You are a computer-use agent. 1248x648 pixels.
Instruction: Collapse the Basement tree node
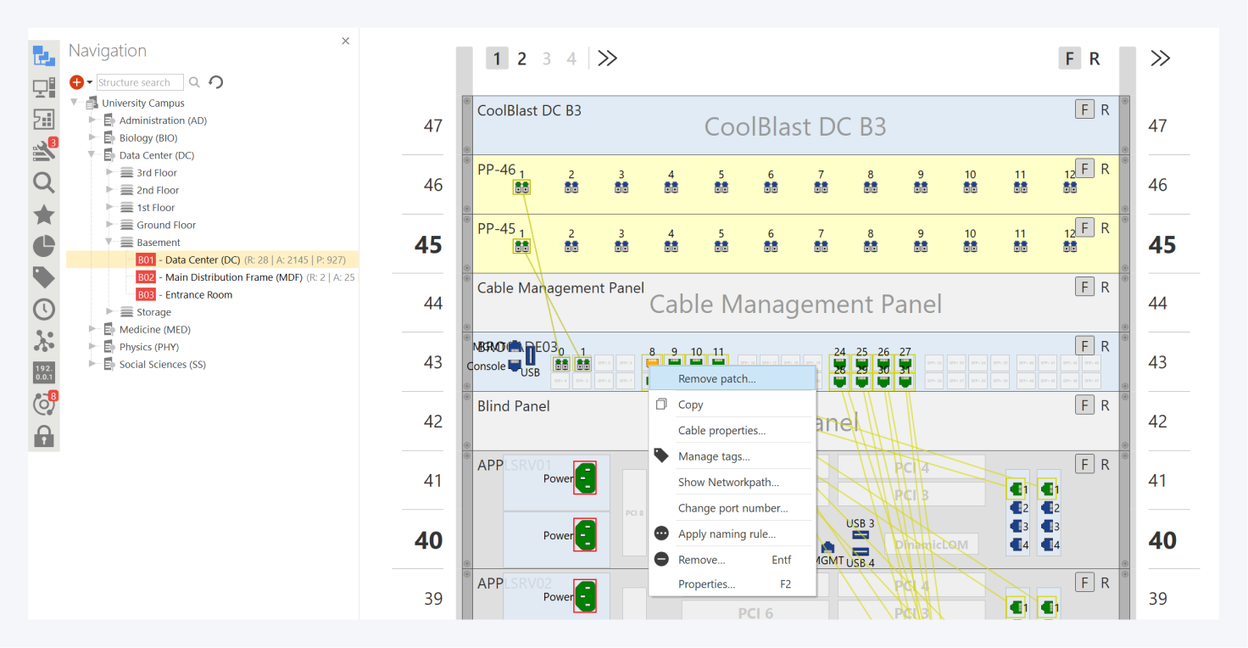(109, 242)
